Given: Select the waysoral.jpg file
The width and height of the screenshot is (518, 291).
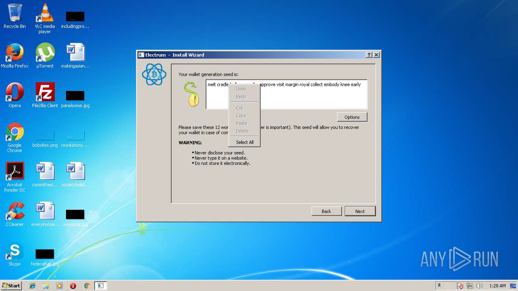Looking at the screenshot, I should point(75,218).
